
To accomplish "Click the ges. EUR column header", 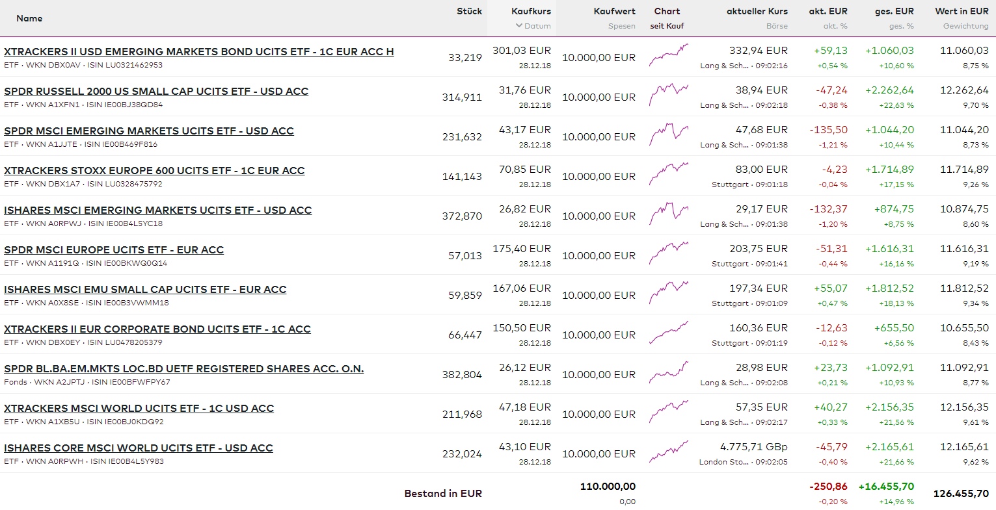I will tap(894, 11).
